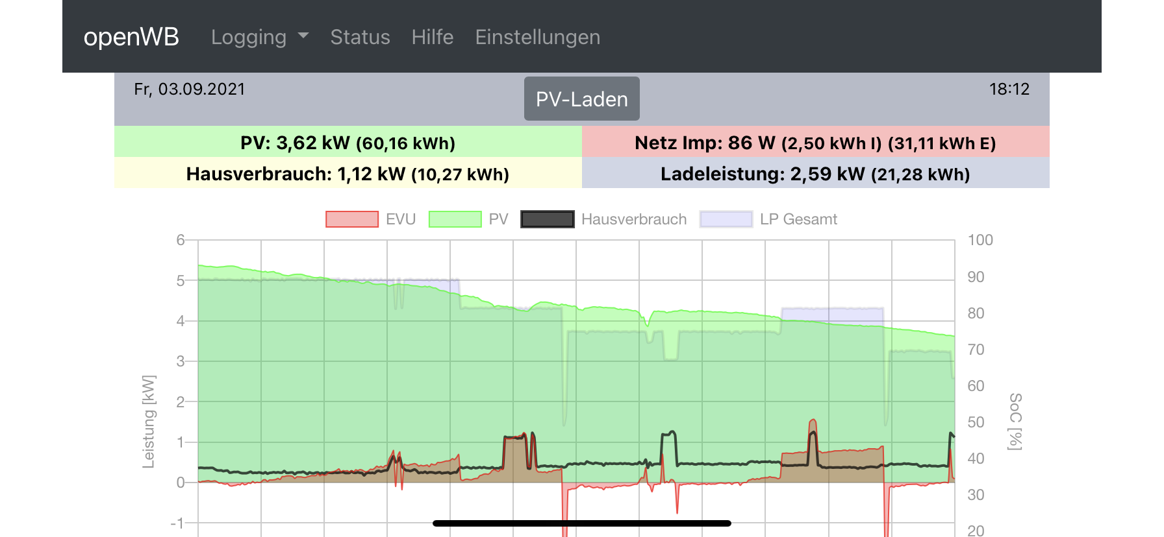Open the Hilfe menu item
The height and width of the screenshot is (537, 1164).
433,37
